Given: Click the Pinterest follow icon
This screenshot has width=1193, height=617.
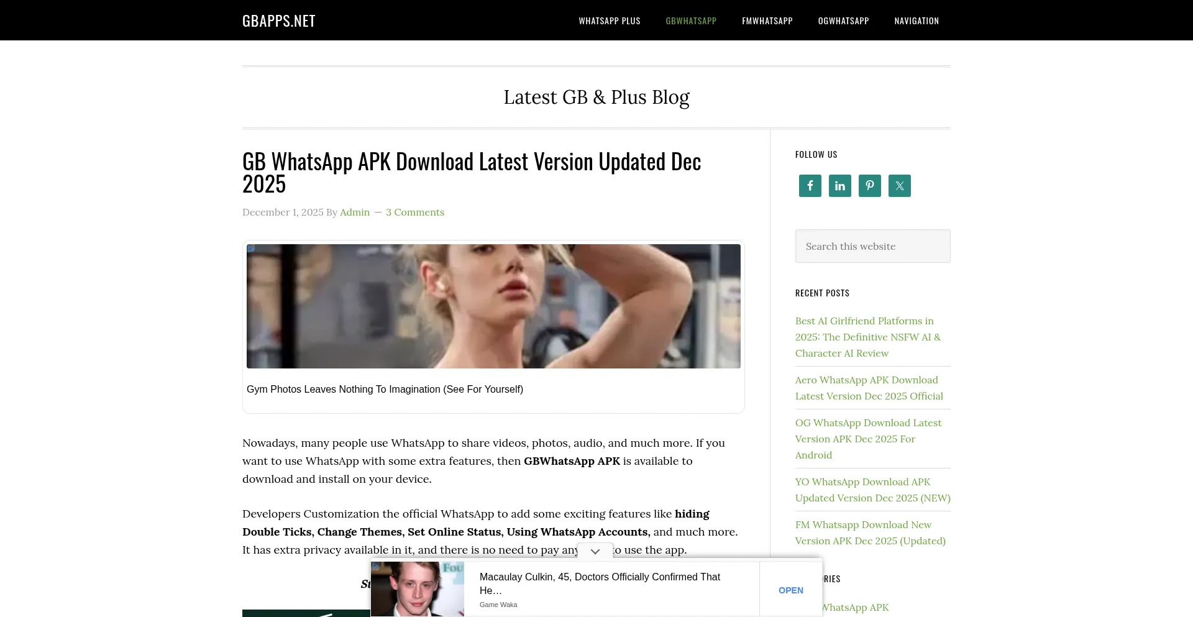Looking at the screenshot, I should coord(869,186).
